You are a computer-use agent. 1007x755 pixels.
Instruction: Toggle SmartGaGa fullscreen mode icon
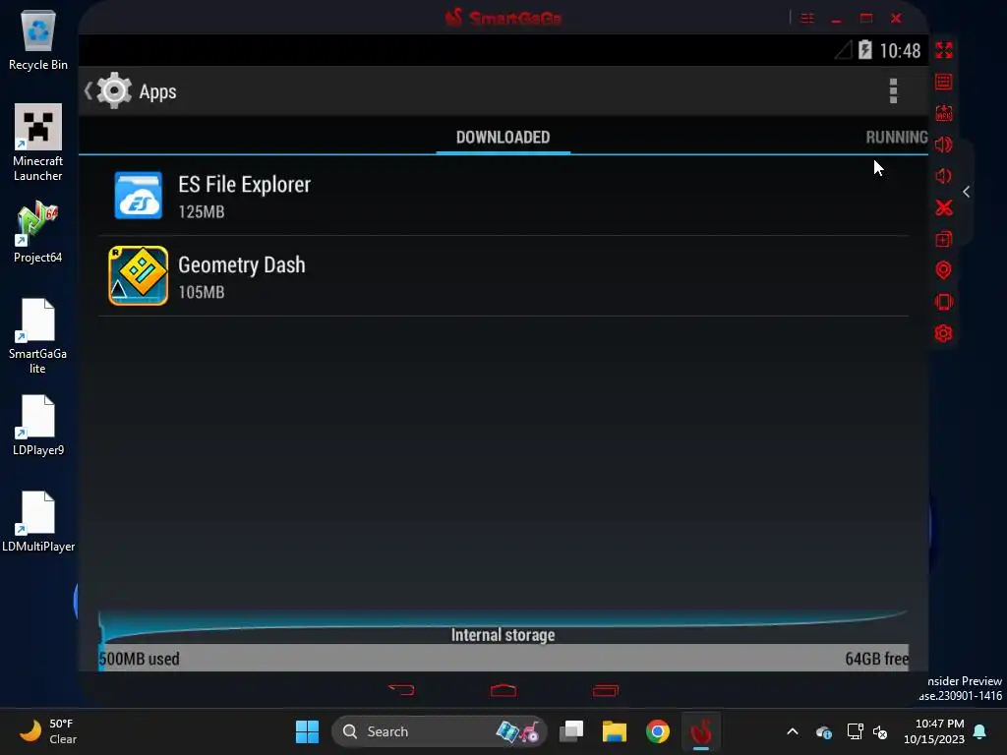[x=943, y=50]
